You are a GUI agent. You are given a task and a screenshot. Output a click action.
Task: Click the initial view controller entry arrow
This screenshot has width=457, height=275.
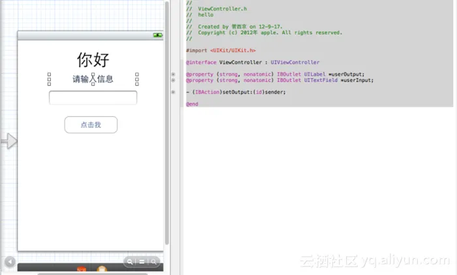click(9, 141)
